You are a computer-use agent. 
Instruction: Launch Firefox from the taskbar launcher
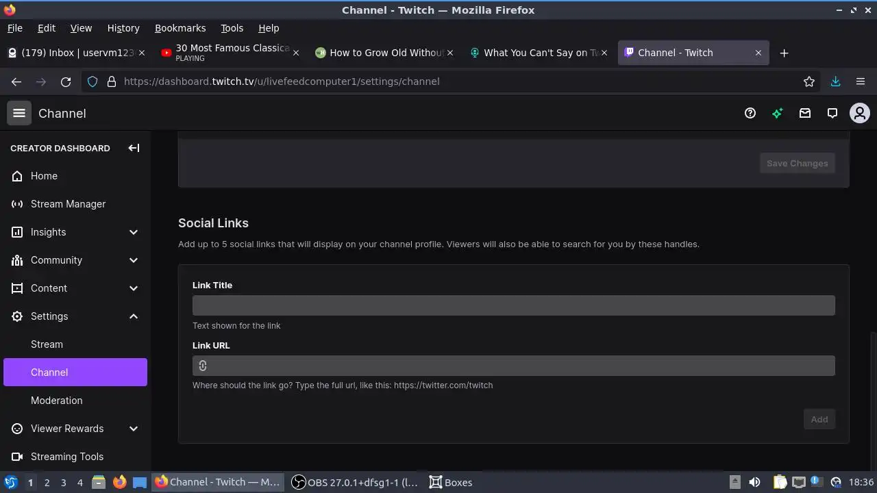pos(119,482)
